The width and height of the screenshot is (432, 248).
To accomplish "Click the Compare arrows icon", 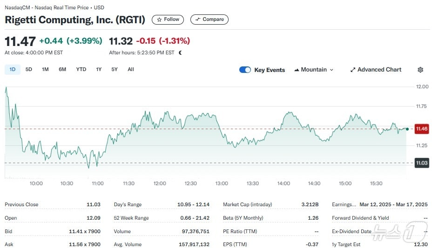I will click(x=198, y=20).
